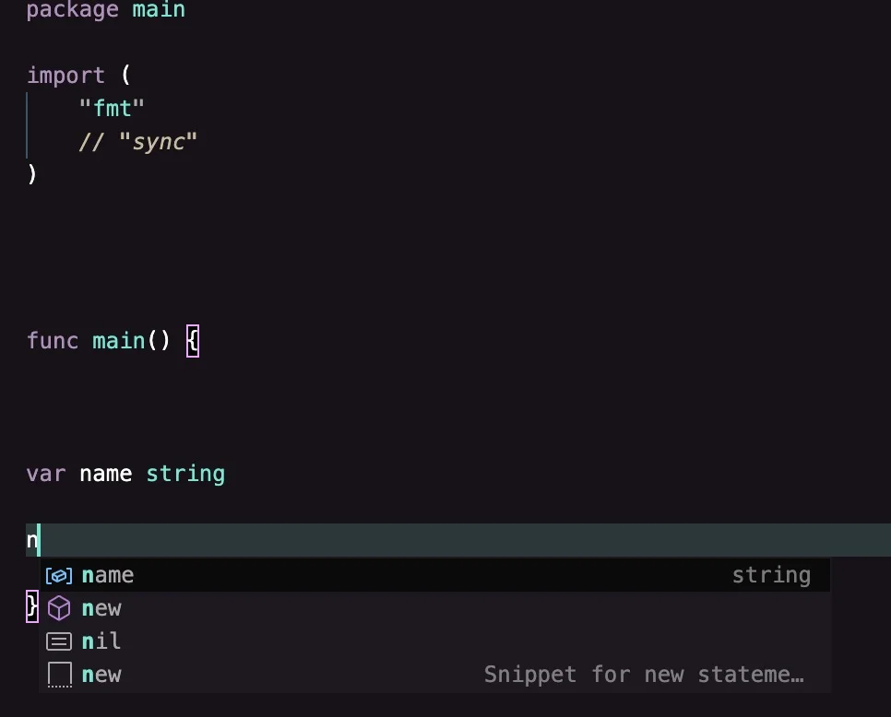
Task: Click the snippet icon beside bottom 'new'
Action: click(x=59, y=675)
